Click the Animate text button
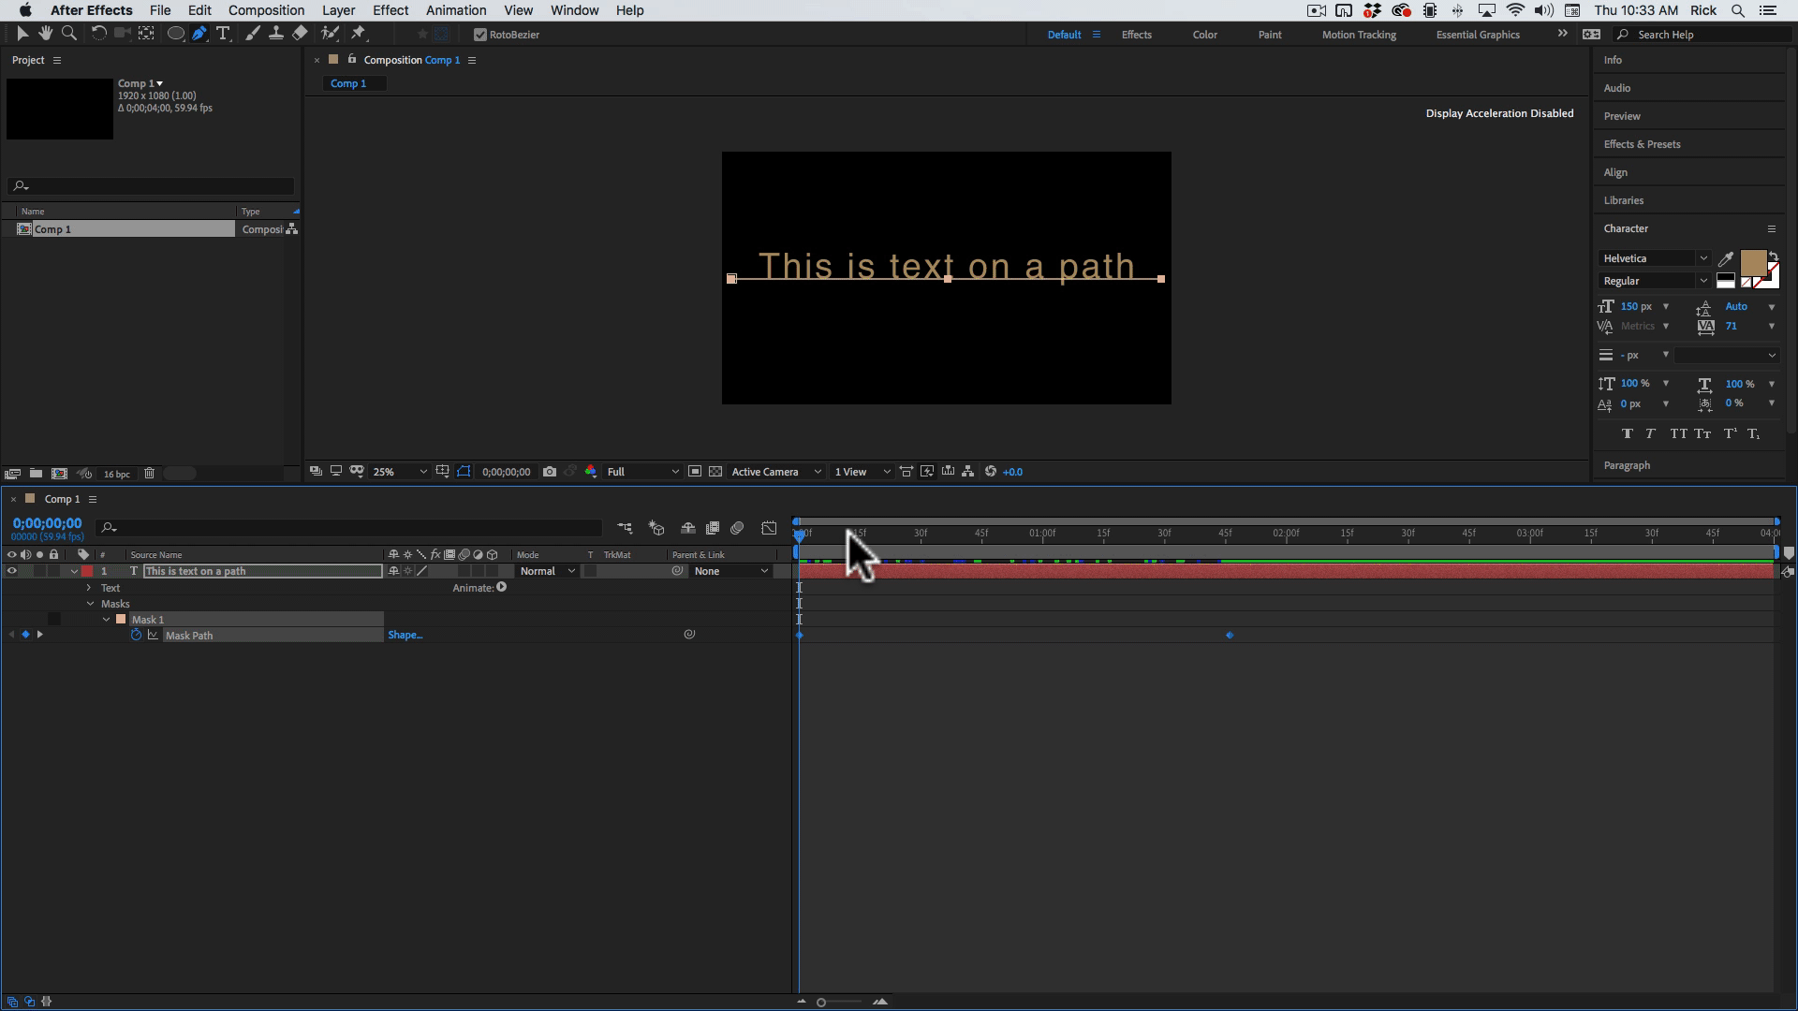This screenshot has width=1798, height=1011. pos(502,588)
